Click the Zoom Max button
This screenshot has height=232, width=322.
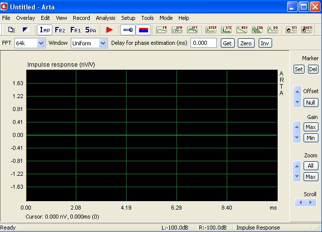click(x=311, y=177)
